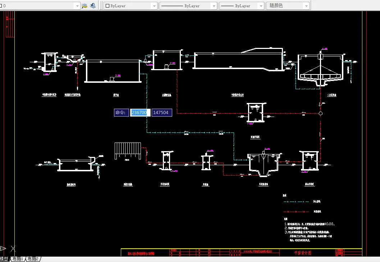Viewport: 380px width, 262px height.
Task: Click the 命令: dynamic prompt label
Action: pyautogui.click(x=121, y=113)
